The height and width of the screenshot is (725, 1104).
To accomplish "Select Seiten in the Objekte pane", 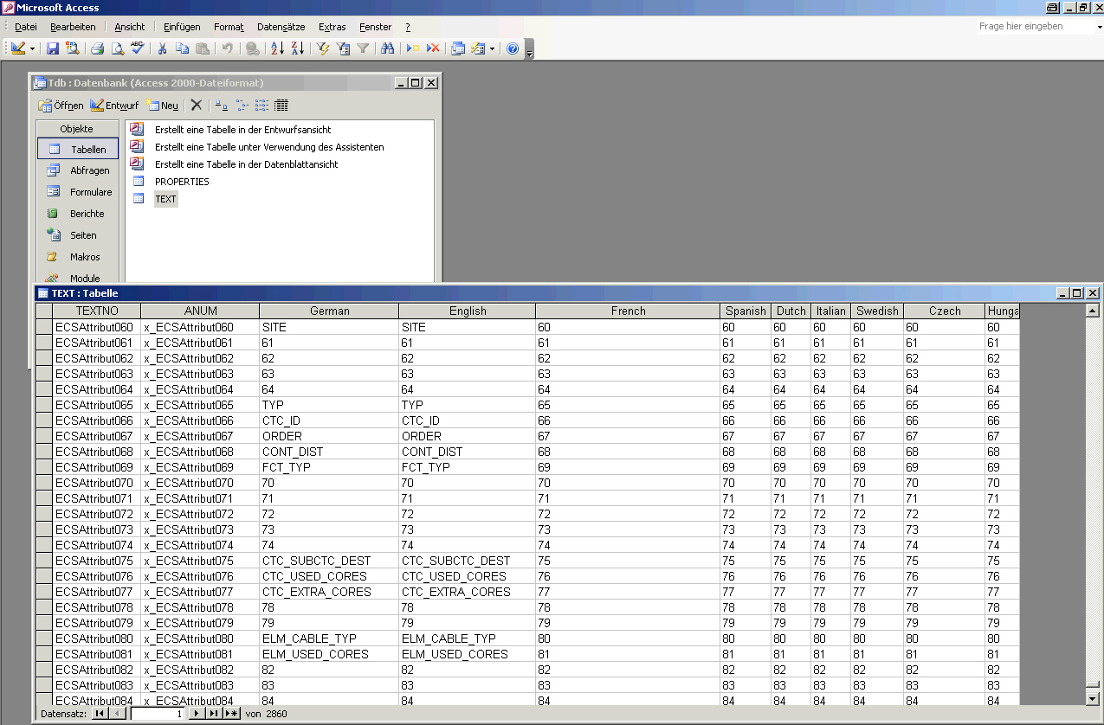I will (x=78, y=235).
